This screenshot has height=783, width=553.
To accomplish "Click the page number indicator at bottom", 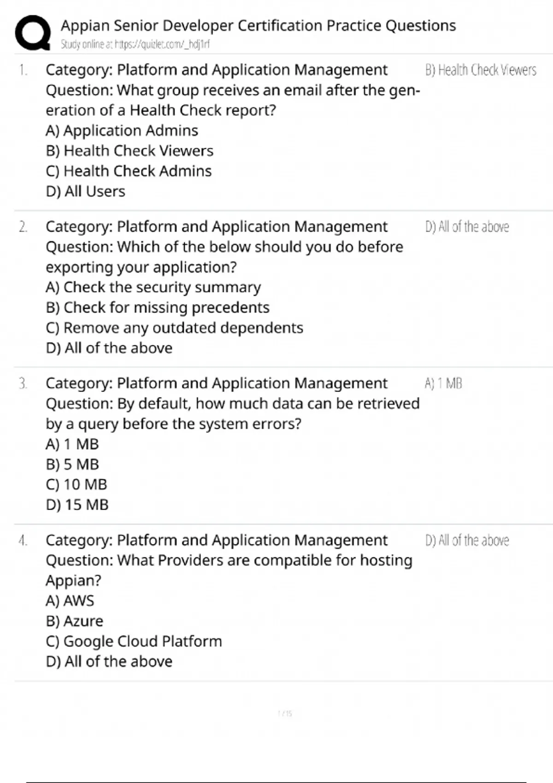I will 285,713.
